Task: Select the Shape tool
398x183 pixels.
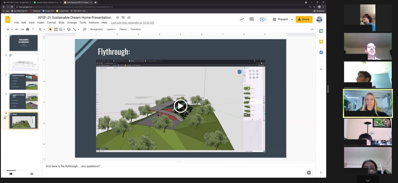Action: 69,29
